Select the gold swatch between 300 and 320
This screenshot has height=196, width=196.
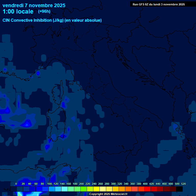click(x=116, y=189)
